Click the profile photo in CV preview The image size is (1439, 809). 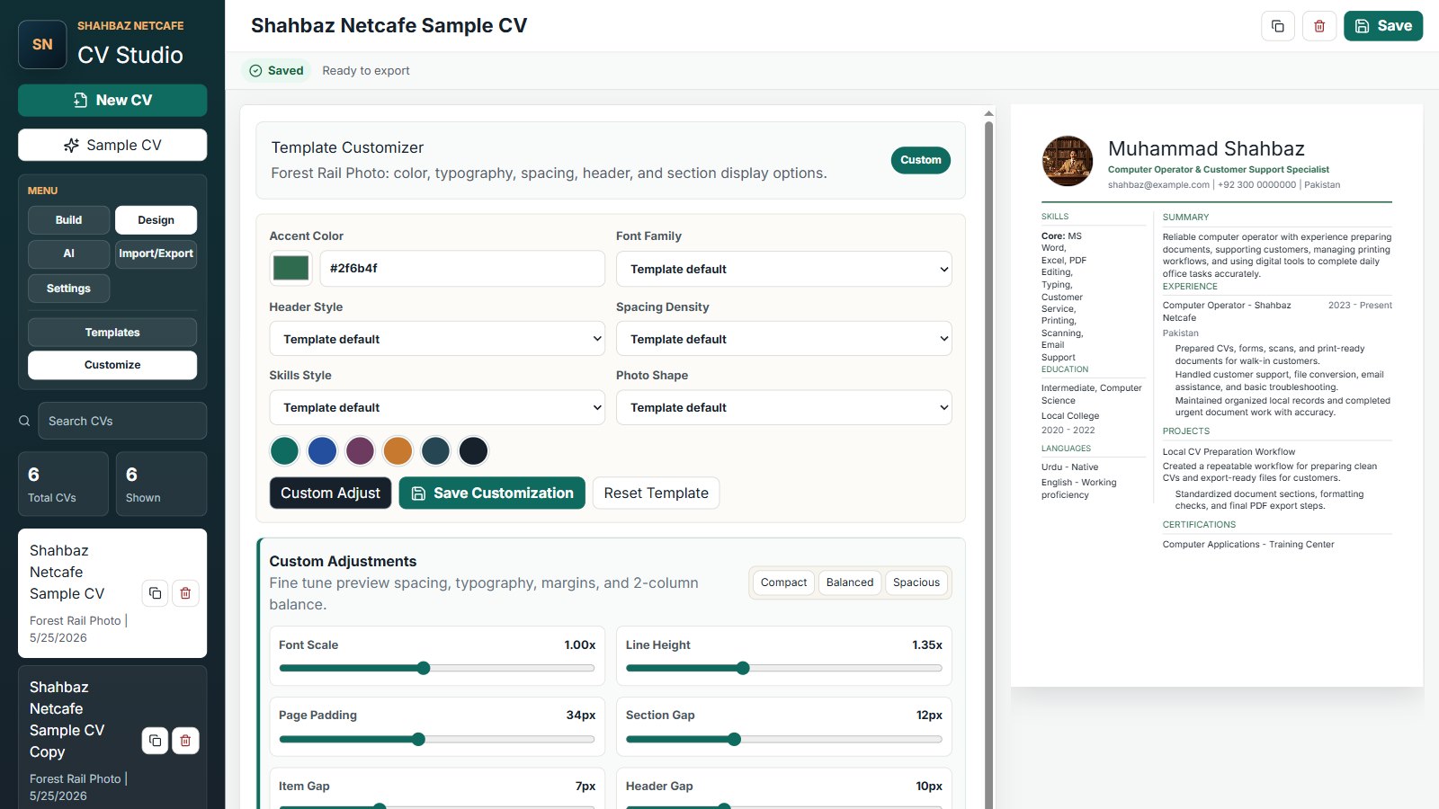tap(1068, 161)
